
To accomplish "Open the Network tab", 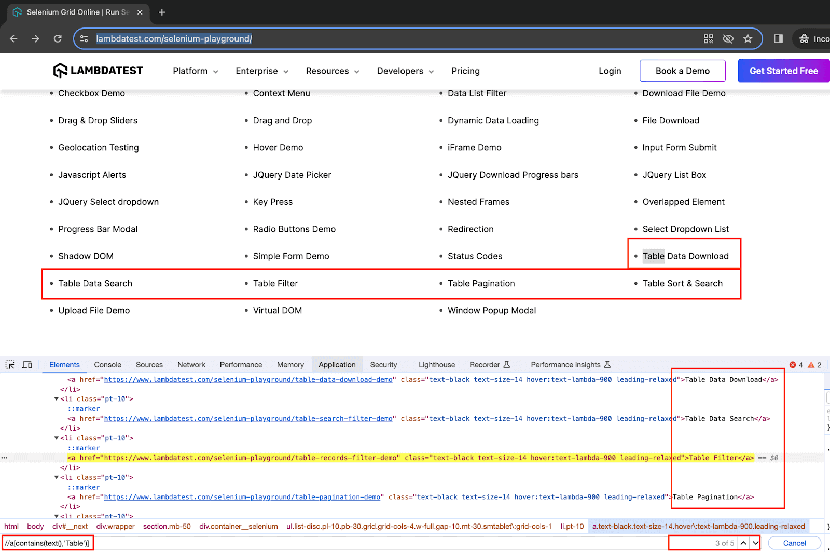I will pos(191,365).
